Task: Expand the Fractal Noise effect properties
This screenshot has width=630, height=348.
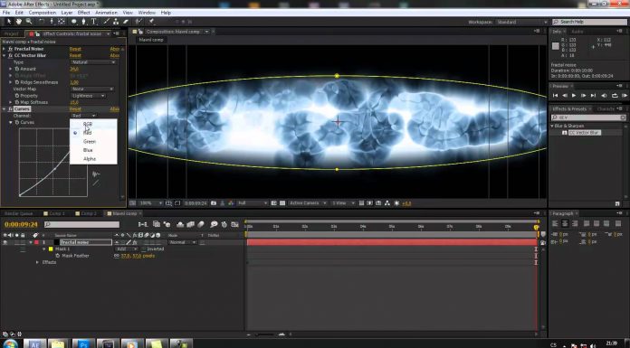Action: click(x=5, y=49)
